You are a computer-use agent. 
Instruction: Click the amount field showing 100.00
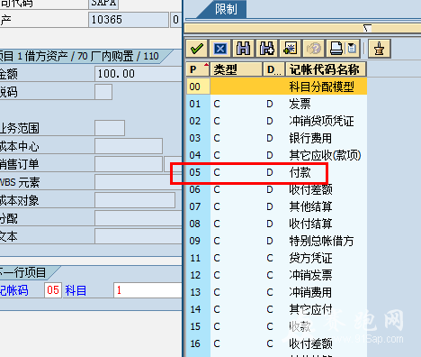[139, 74]
